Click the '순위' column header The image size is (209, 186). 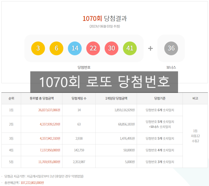click(x=11, y=98)
